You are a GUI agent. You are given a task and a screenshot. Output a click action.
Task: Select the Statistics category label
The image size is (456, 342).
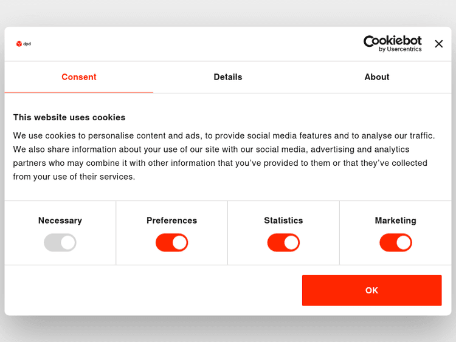tap(283, 221)
